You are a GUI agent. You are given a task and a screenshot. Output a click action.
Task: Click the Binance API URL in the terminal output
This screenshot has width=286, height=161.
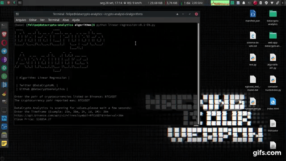(69, 115)
